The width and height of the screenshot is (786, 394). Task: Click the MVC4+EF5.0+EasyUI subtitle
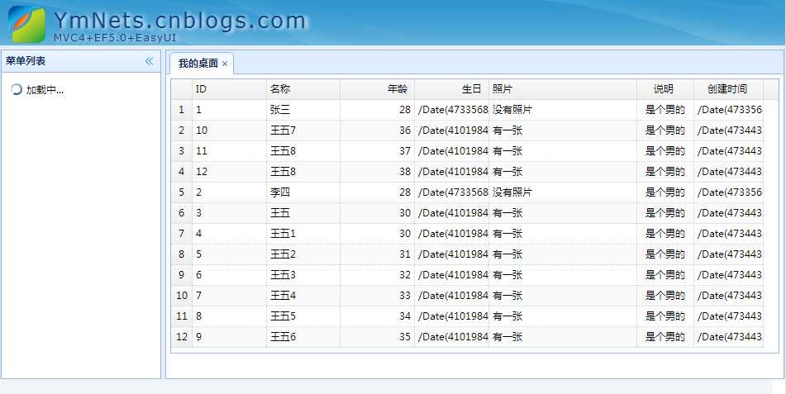pyautogui.click(x=115, y=38)
